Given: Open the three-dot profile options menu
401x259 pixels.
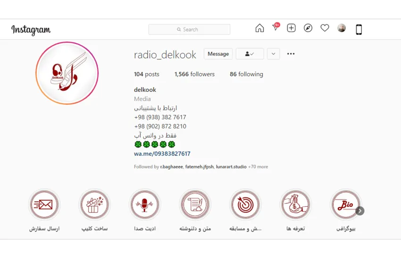Looking at the screenshot, I should 291,54.
